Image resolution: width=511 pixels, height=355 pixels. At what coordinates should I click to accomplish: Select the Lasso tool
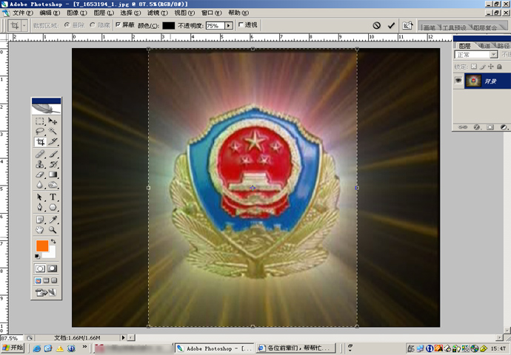point(40,131)
